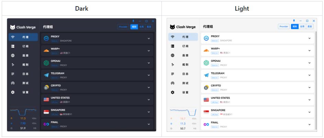The image size is (324, 138).
Task: Select the 全局 global mode in Light window
Action: click(x=302, y=26)
